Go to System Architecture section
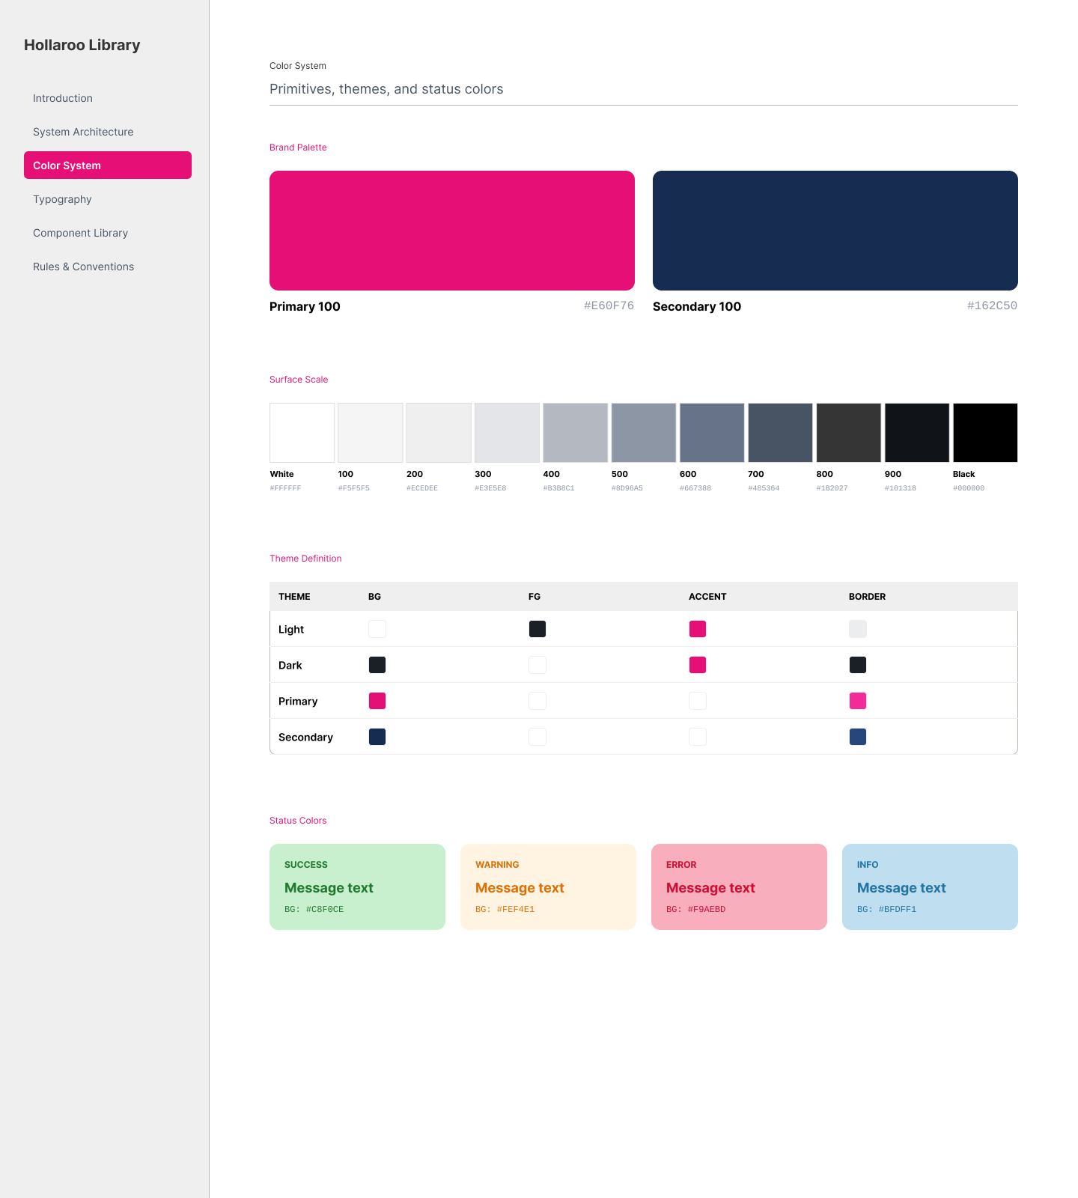1078x1198 pixels. (x=108, y=132)
